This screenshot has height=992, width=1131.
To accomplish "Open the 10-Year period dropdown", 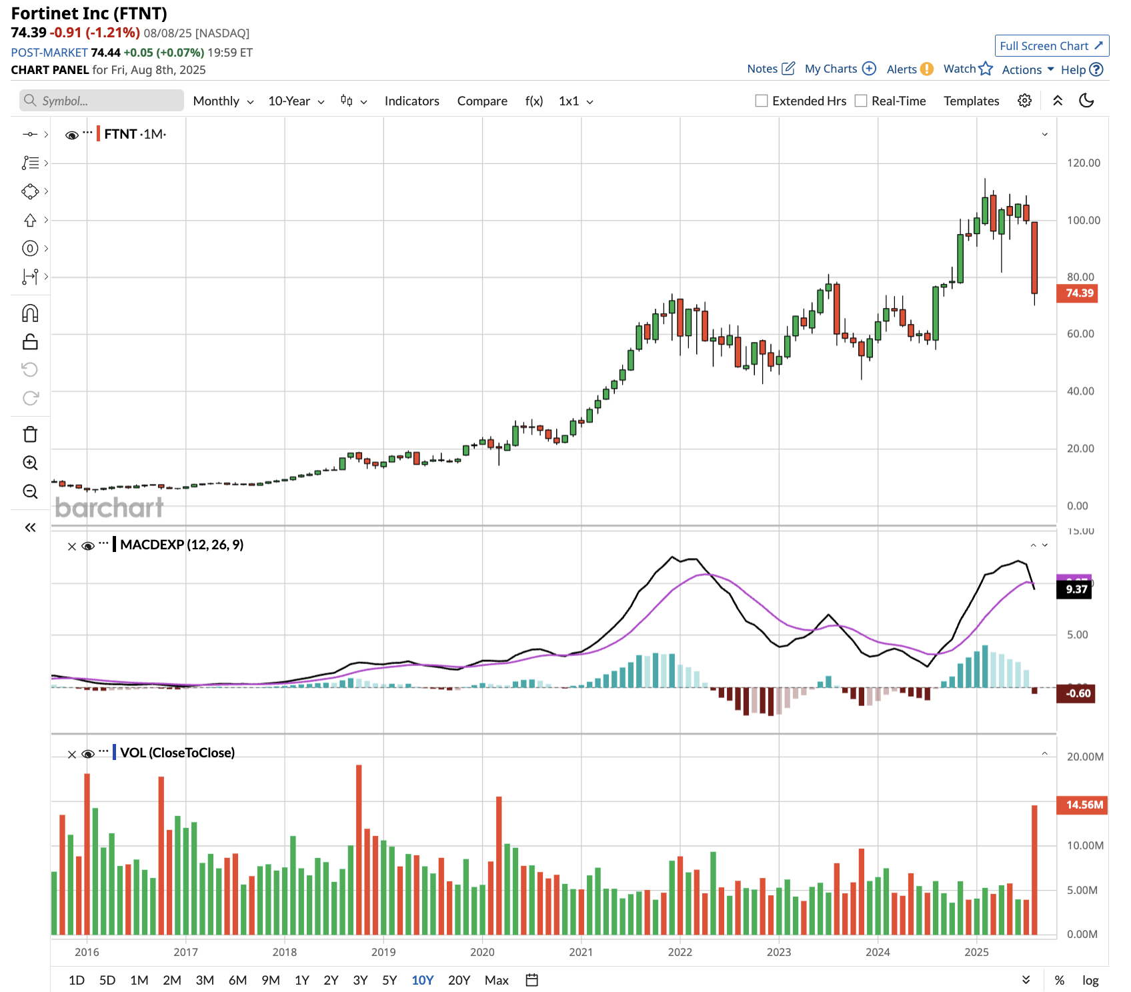I will [296, 101].
